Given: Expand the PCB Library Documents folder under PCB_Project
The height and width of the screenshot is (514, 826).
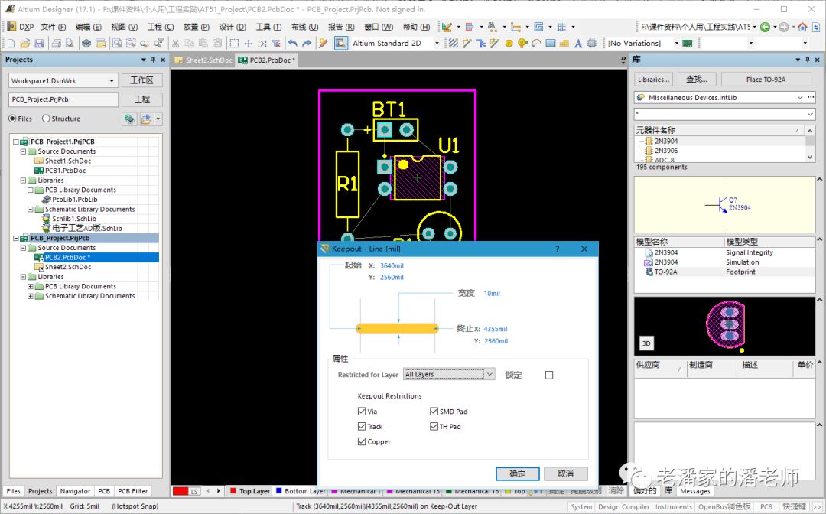Looking at the screenshot, I should pos(31,287).
